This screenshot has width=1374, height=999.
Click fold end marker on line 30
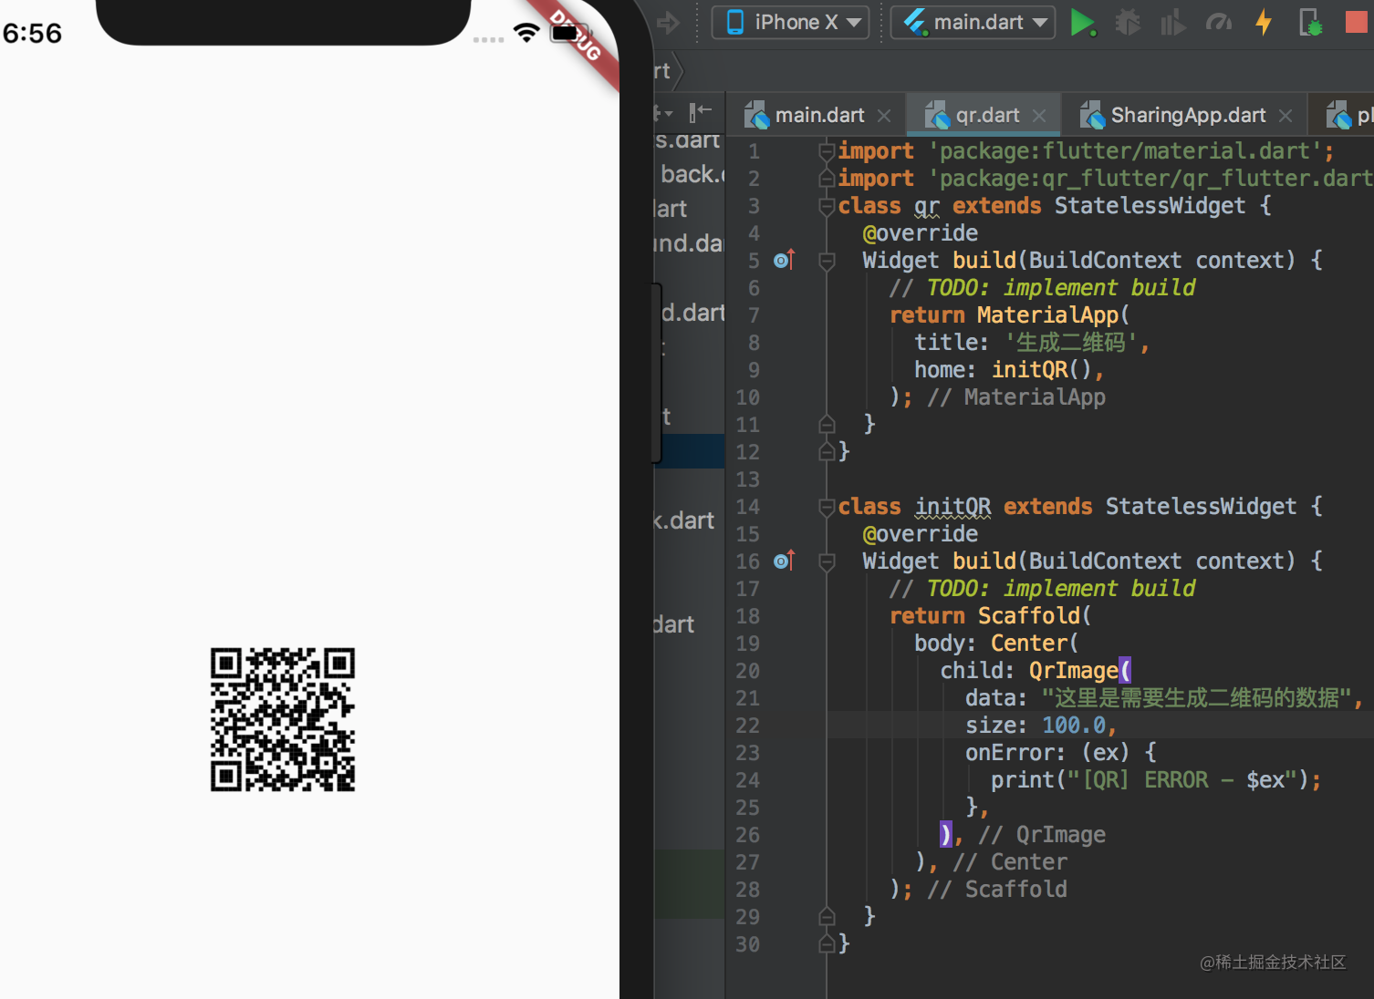point(827,943)
